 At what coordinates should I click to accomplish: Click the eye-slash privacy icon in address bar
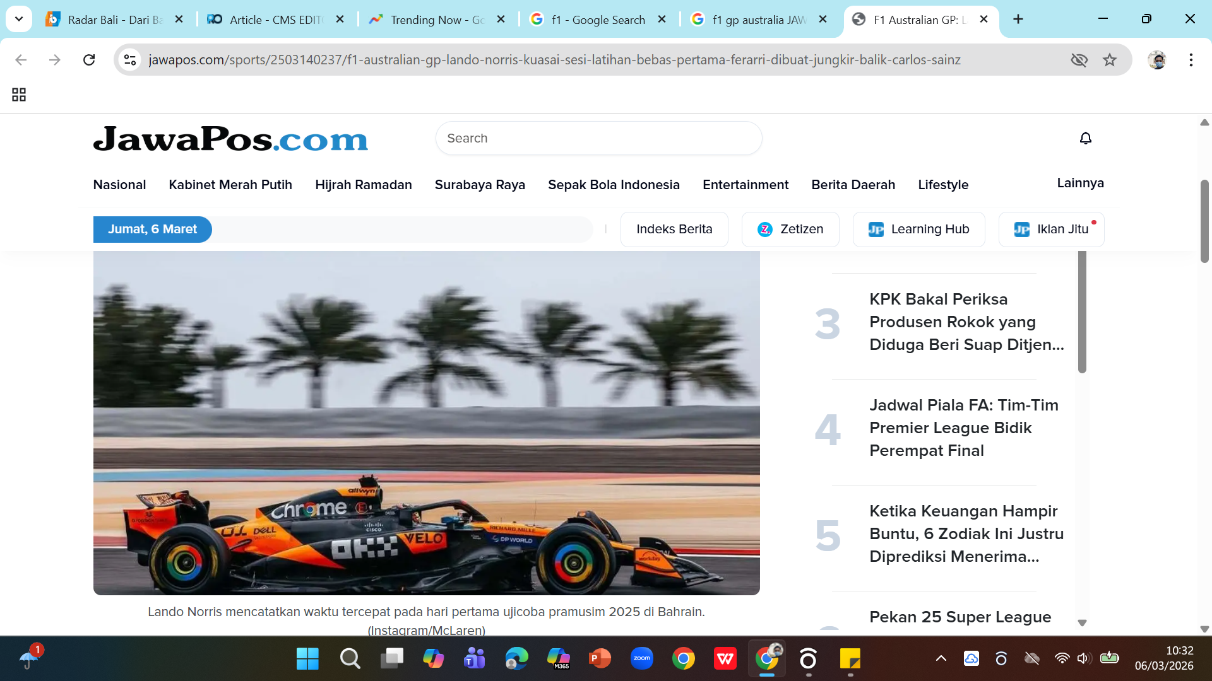pos(1079,60)
